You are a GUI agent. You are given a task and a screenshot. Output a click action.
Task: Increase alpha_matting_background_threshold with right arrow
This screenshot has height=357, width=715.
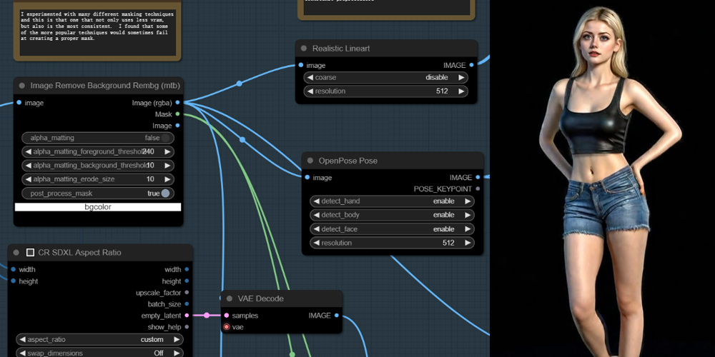(x=167, y=166)
